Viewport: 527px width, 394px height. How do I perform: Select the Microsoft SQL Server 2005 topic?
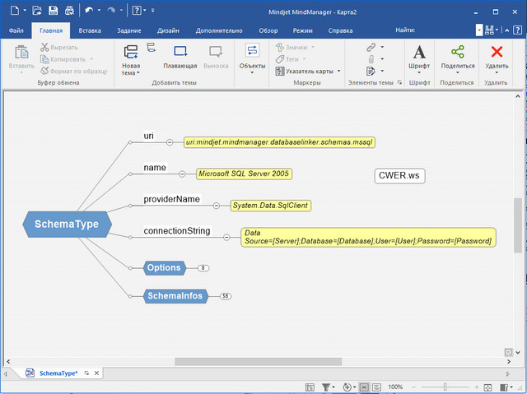pyautogui.click(x=244, y=174)
